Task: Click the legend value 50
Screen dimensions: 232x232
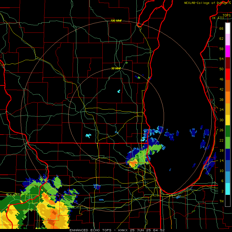Action: (221, 69)
